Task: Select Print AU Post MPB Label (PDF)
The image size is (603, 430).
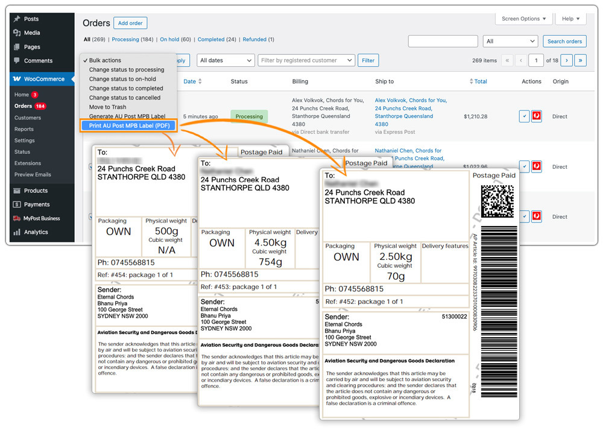Action: [x=129, y=126]
